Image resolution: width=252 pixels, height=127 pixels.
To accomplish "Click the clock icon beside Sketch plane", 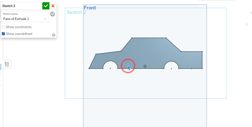I will pyautogui.click(x=52, y=14).
